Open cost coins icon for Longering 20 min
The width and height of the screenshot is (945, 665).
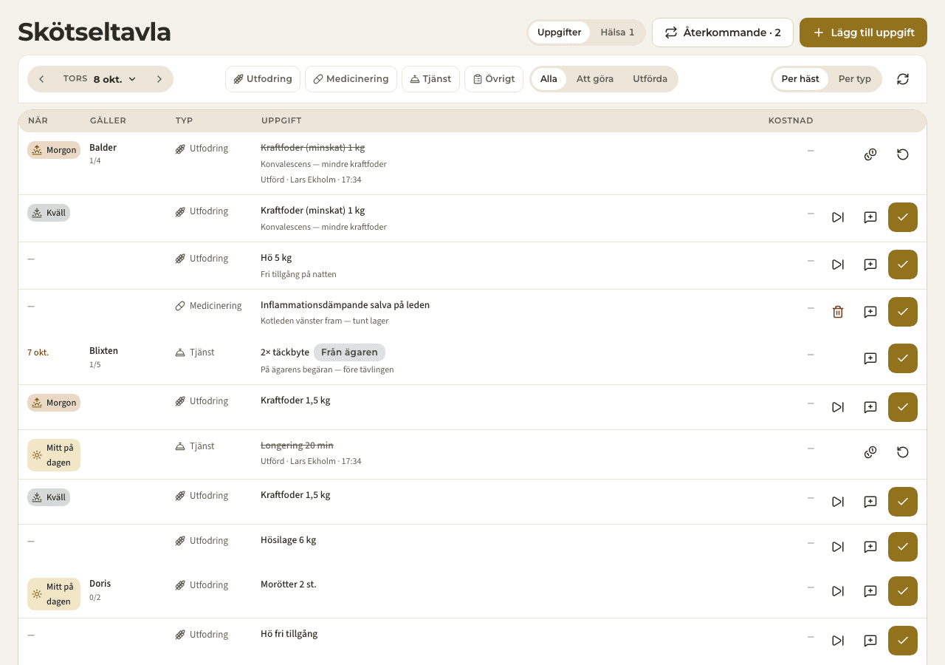click(870, 452)
